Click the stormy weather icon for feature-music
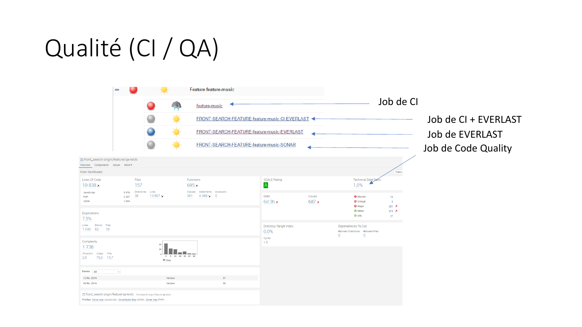 tap(176, 106)
